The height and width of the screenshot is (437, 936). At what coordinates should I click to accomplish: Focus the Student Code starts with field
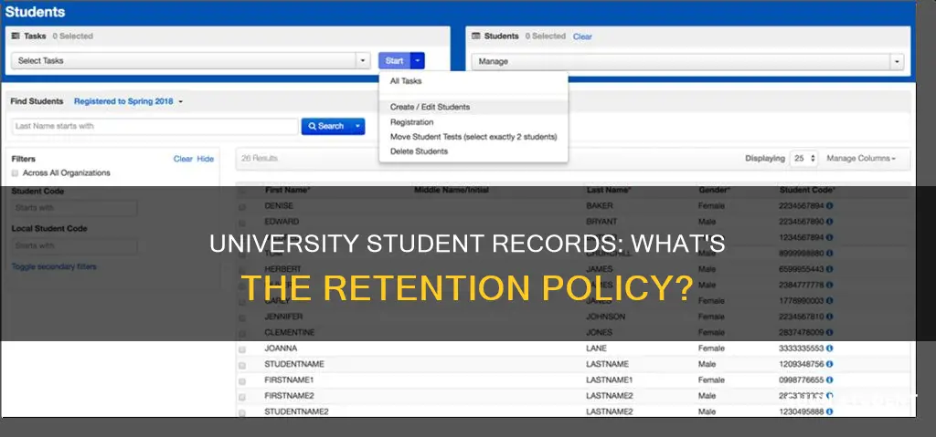pos(74,208)
